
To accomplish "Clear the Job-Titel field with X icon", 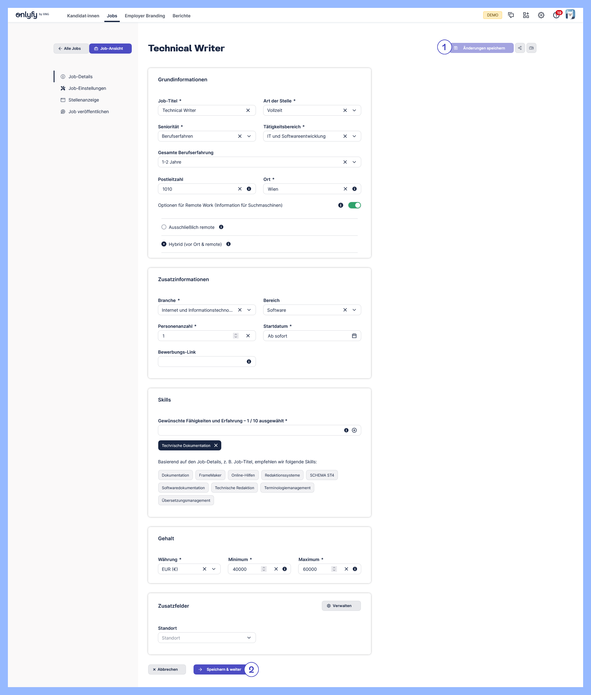I will point(248,111).
